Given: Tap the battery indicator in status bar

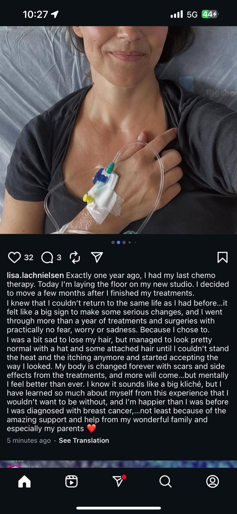Looking at the screenshot, I should point(210,14).
